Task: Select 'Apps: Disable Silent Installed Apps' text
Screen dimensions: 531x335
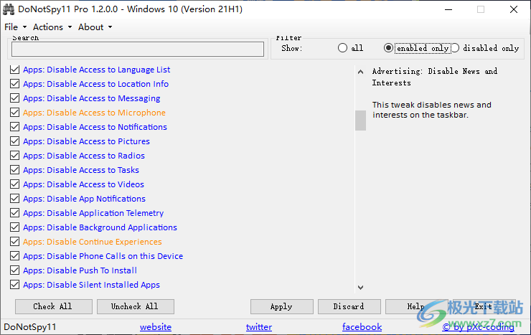Action: (x=91, y=285)
